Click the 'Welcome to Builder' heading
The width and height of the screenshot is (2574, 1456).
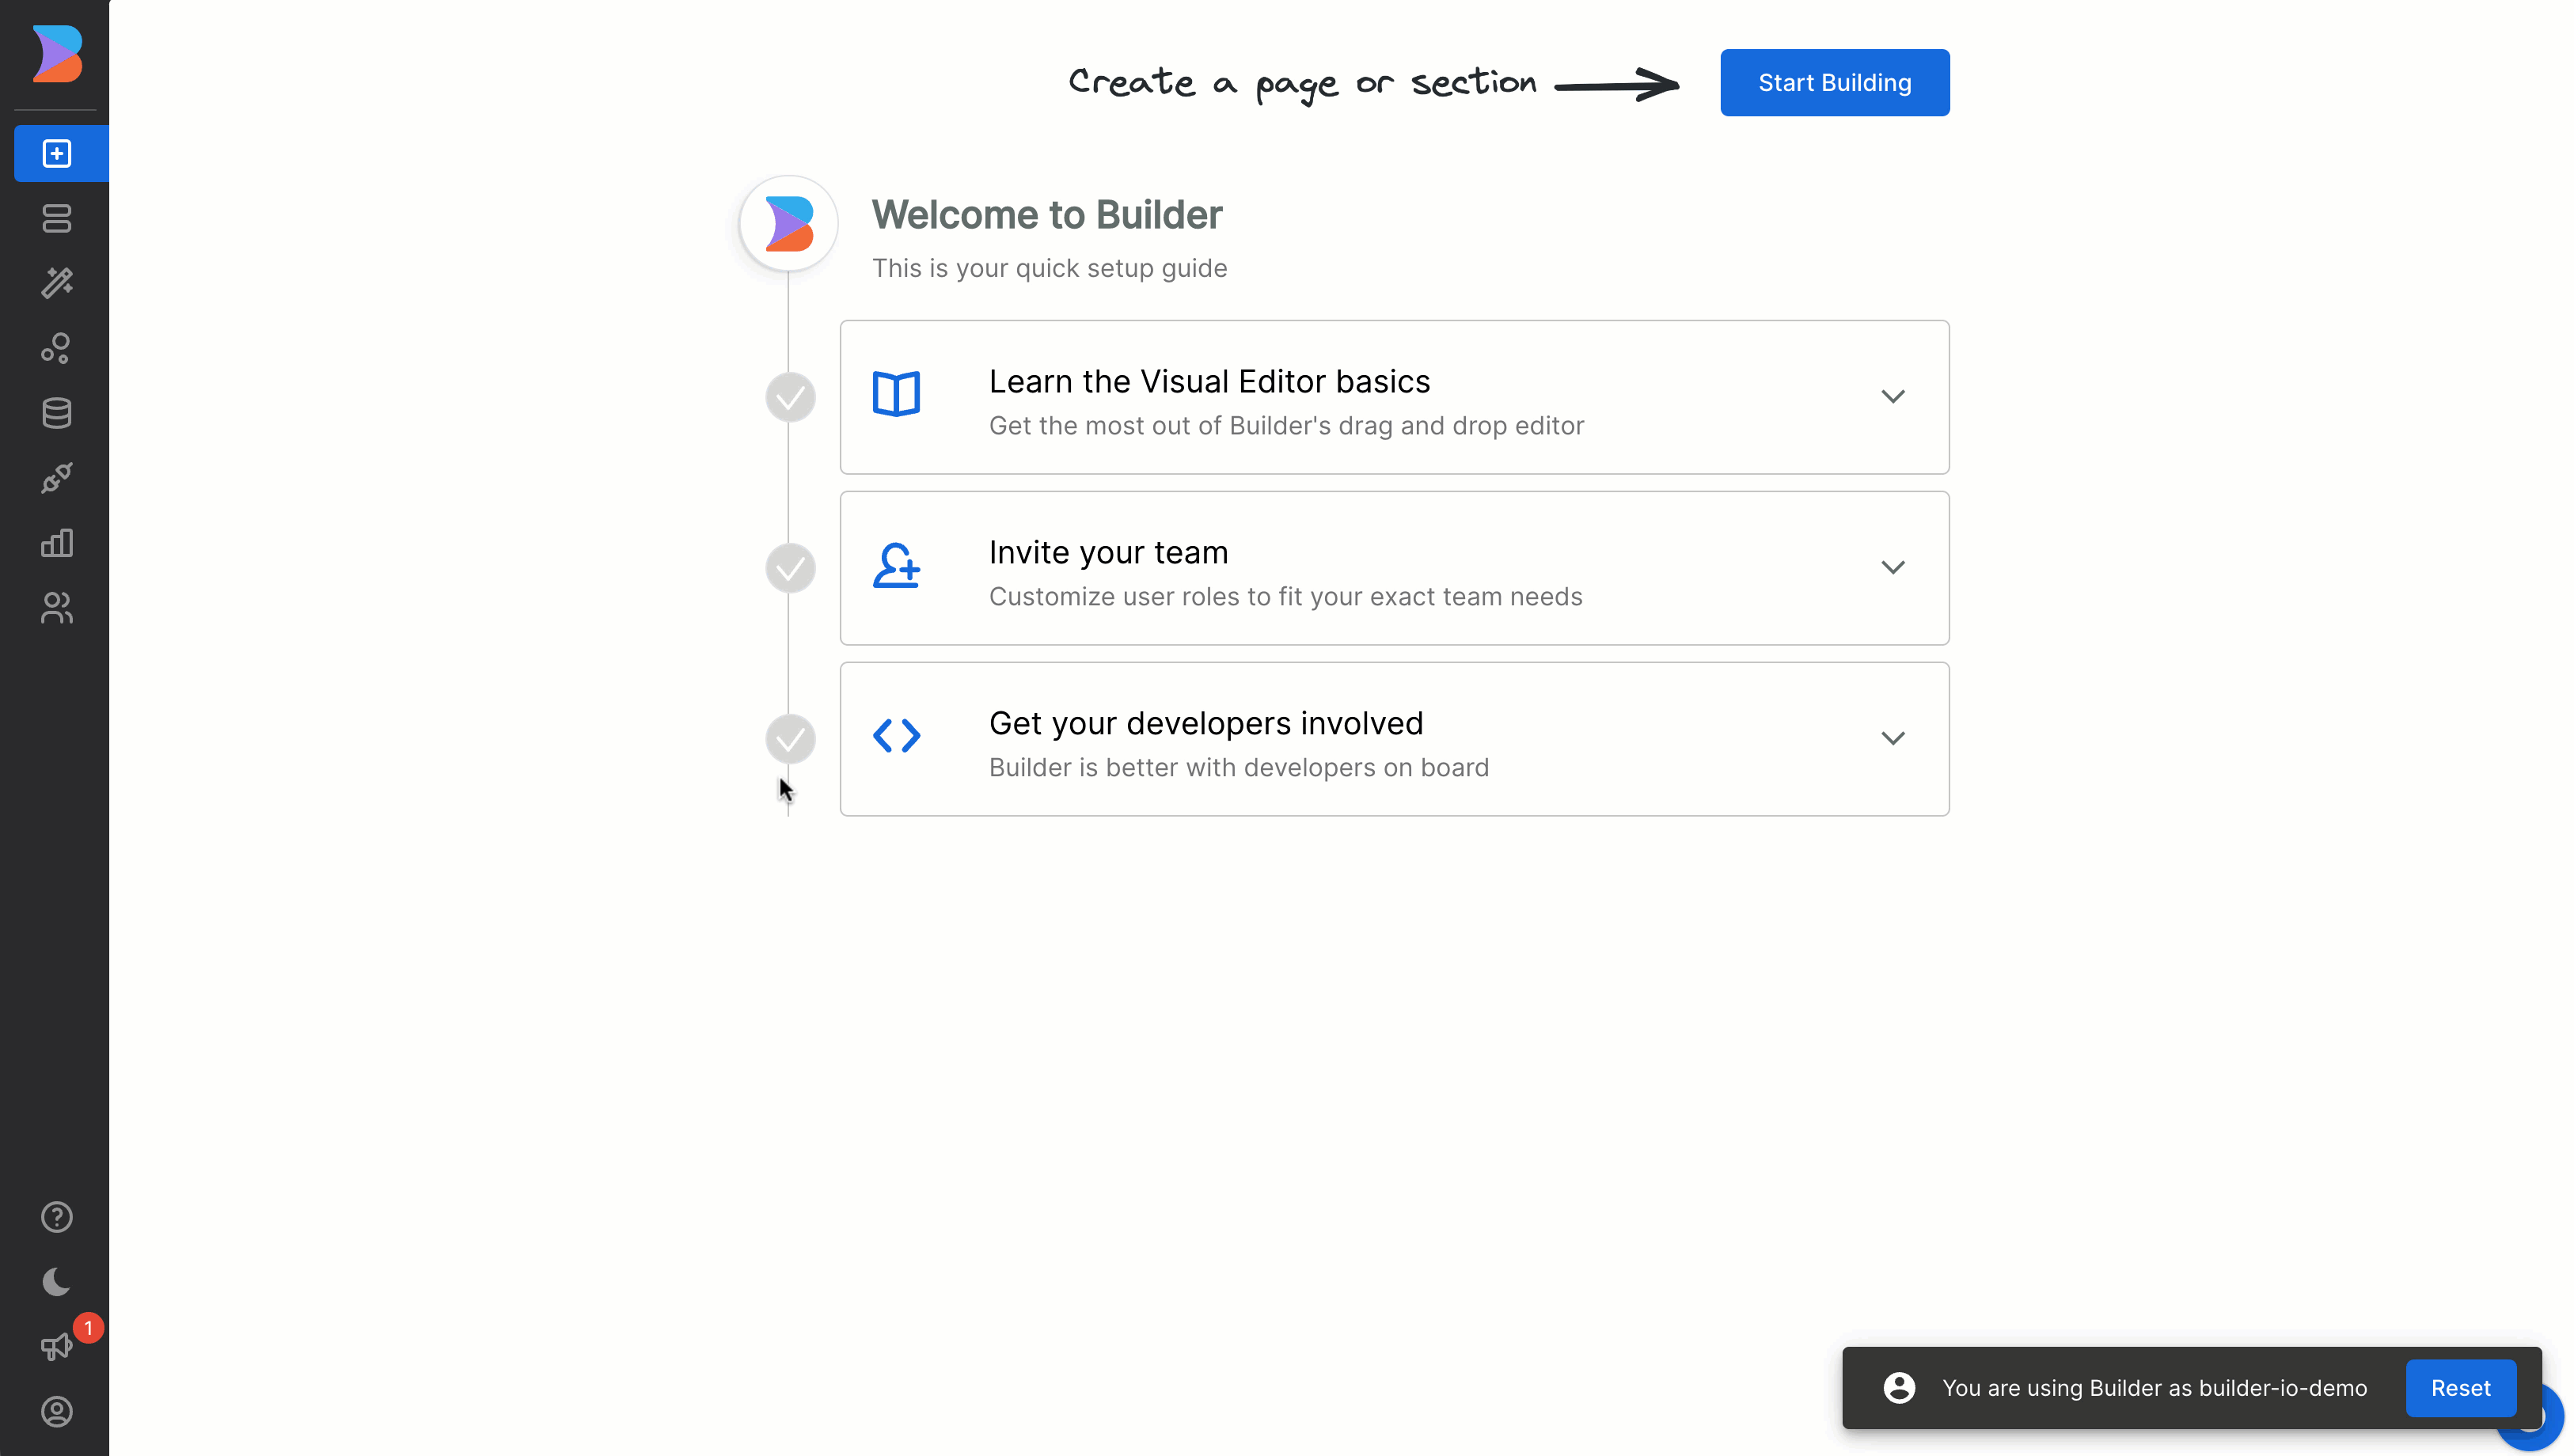pyautogui.click(x=1047, y=215)
